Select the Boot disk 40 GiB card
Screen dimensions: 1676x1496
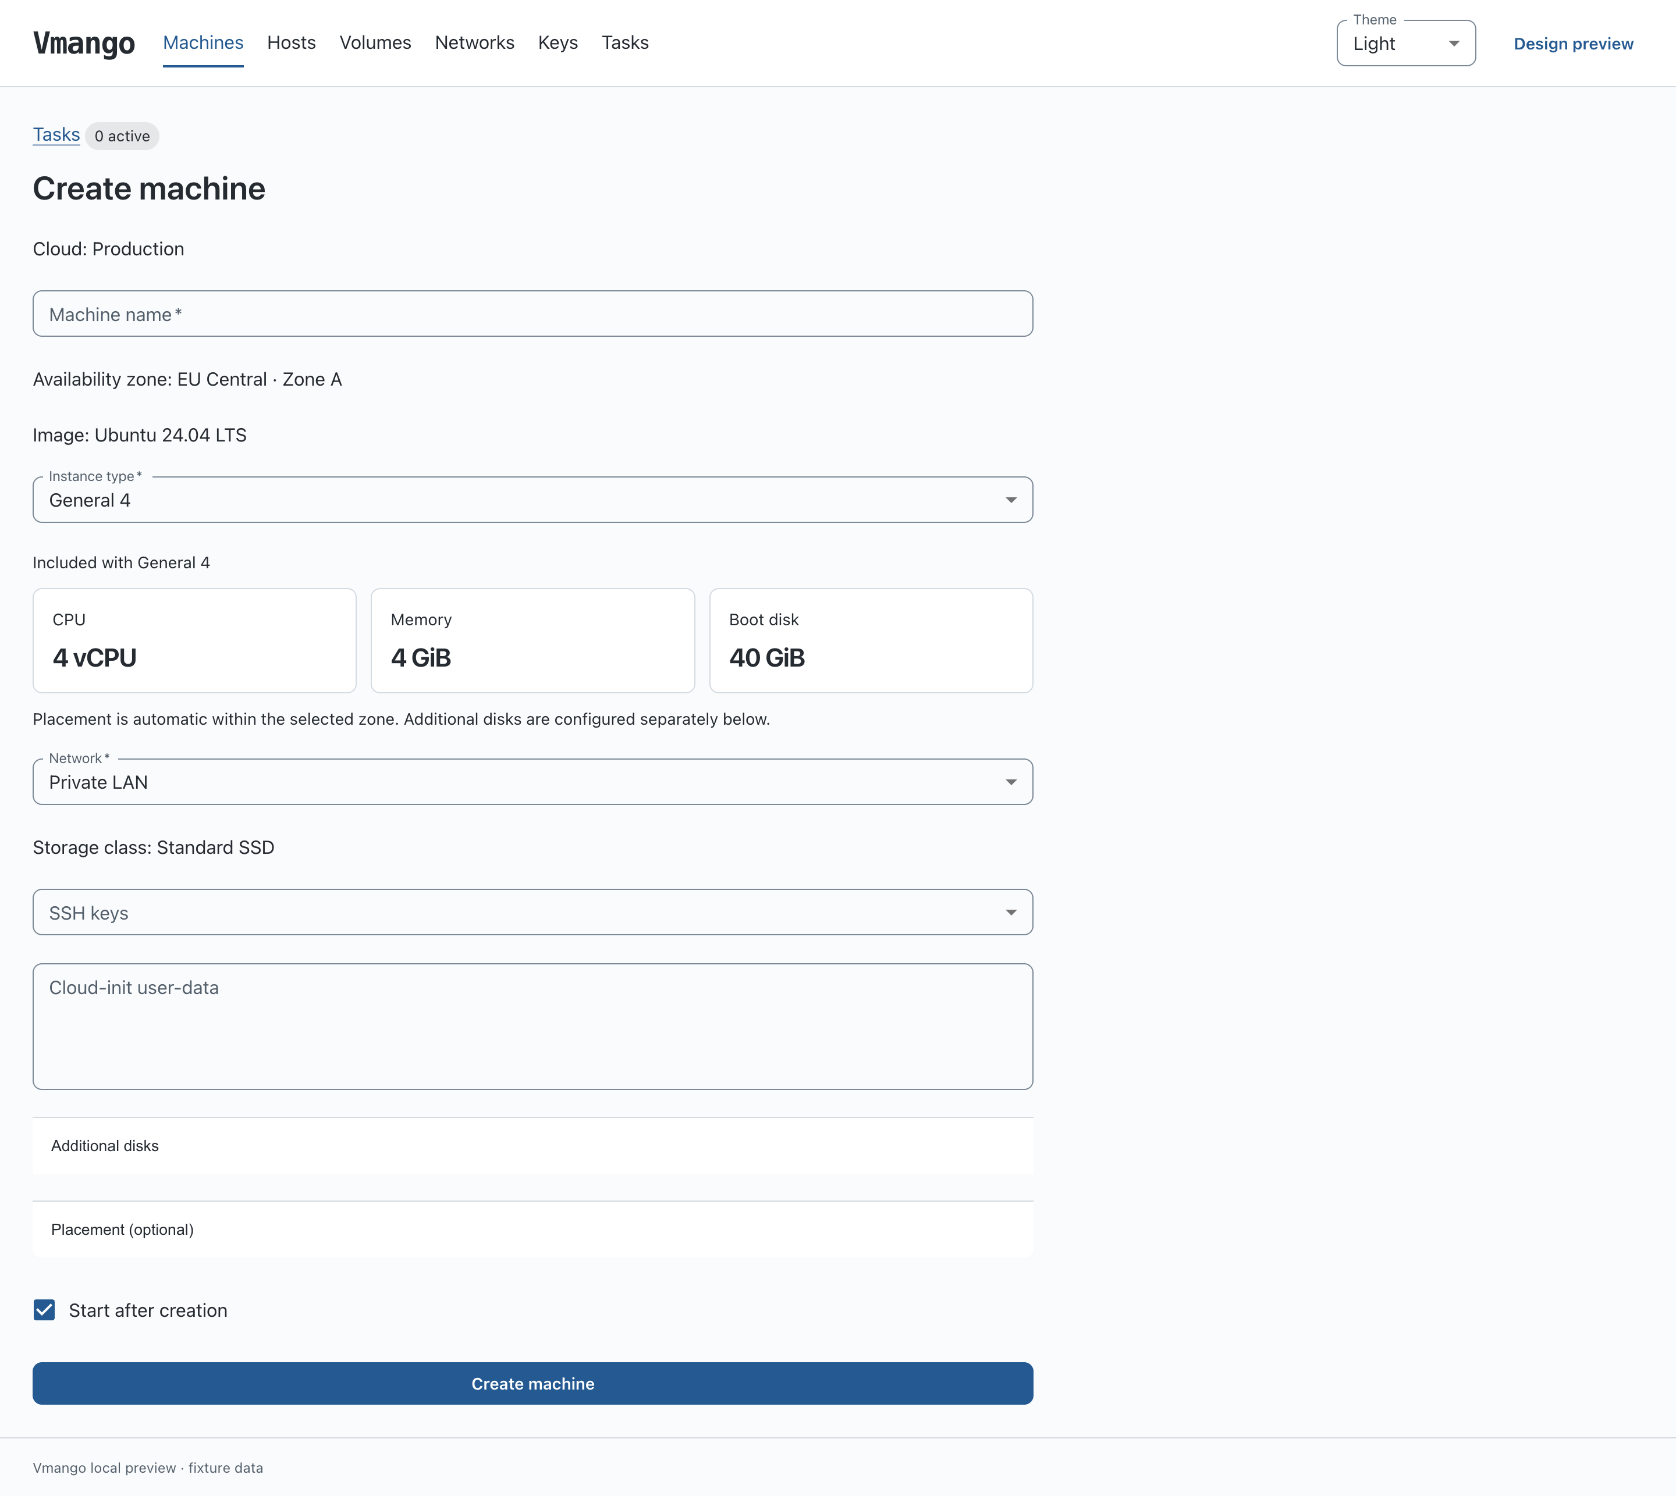click(x=871, y=640)
